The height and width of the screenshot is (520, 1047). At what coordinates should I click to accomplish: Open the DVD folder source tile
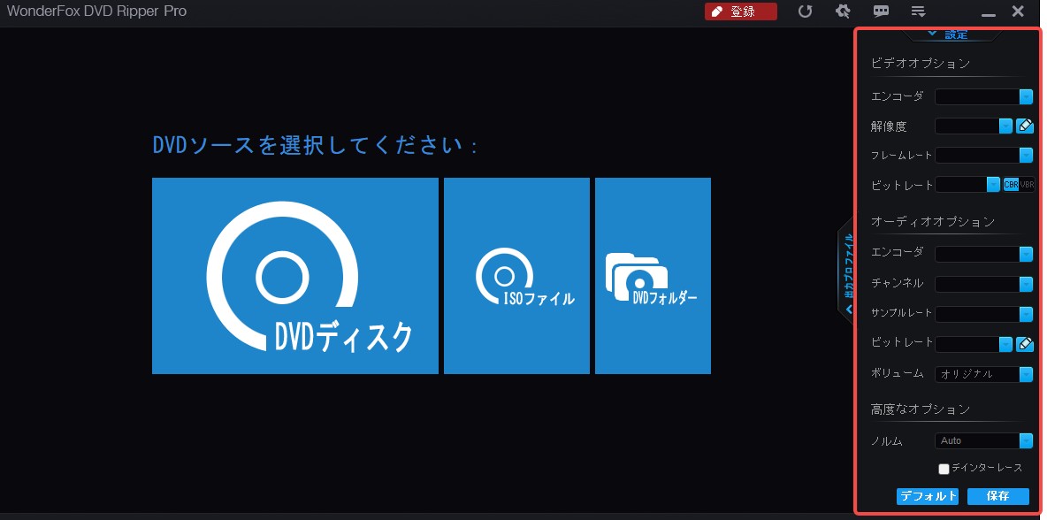pyautogui.click(x=653, y=275)
